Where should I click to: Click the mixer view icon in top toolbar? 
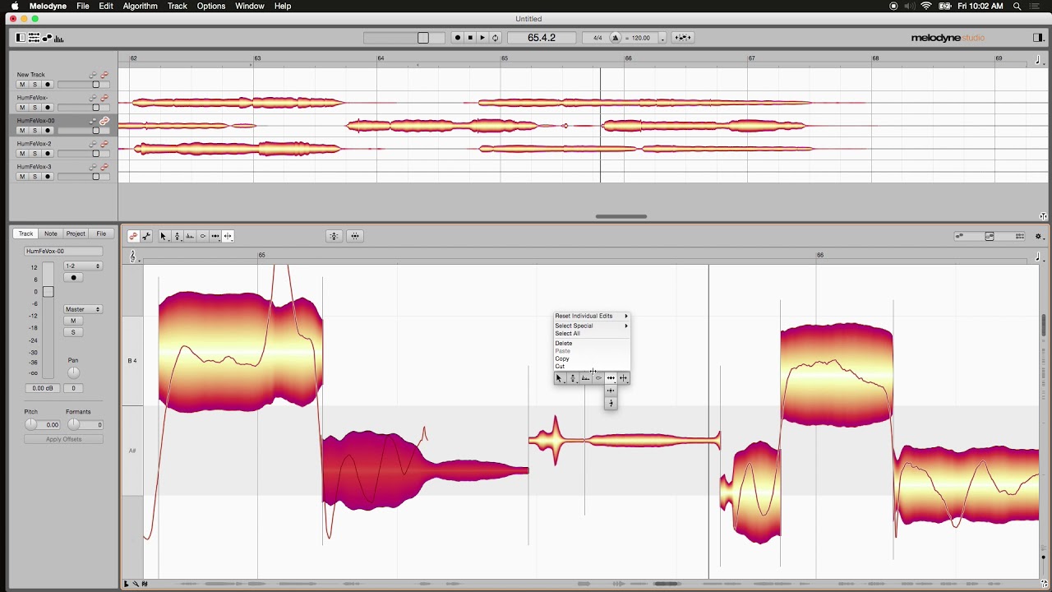pos(34,38)
